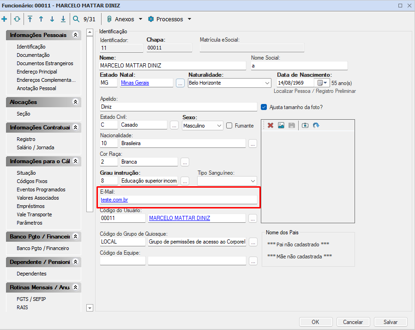This screenshot has height=330, width=415.
Task: Refresh the employee record
Action: [x=17, y=19]
